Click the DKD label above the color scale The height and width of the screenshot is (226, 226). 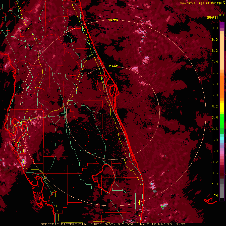221,15
